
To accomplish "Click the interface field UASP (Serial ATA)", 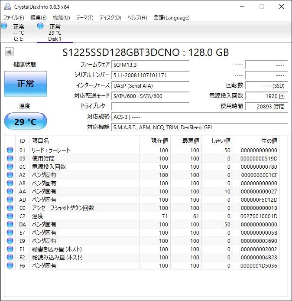I will pos(150,85).
